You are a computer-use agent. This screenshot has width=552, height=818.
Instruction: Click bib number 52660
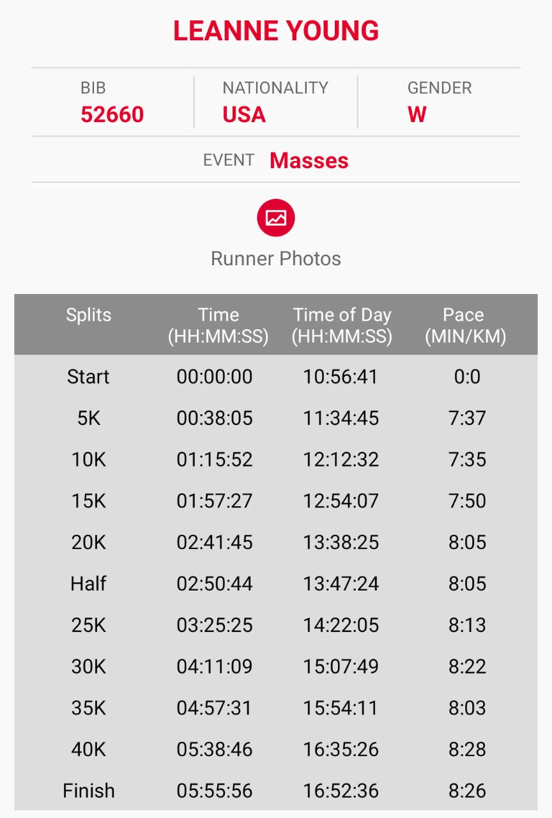coord(112,115)
